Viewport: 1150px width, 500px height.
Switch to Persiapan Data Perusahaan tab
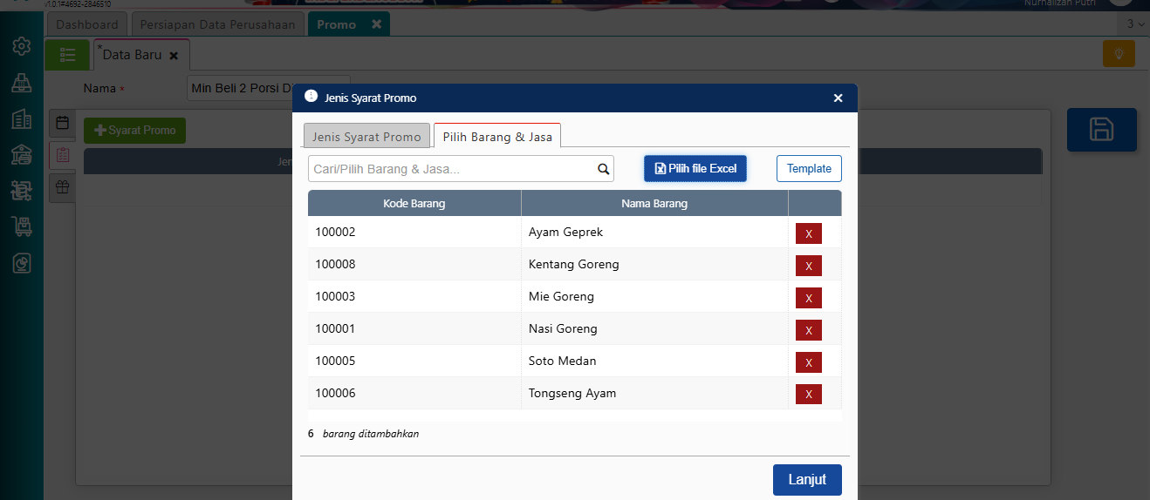219,24
